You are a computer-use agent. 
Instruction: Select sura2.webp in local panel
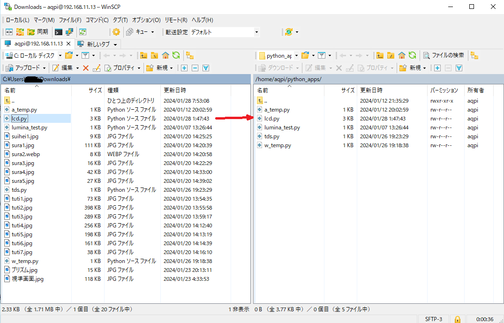click(26, 154)
